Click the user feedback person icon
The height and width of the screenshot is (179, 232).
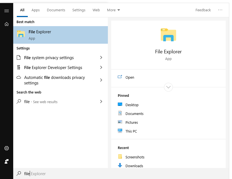[x=7, y=161]
